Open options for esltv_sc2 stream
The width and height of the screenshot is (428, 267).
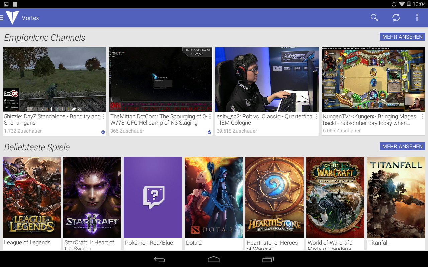coord(316,116)
